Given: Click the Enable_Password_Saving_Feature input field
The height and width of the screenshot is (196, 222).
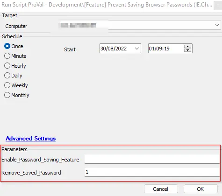Looking at the screenshot, I should 152,159.
